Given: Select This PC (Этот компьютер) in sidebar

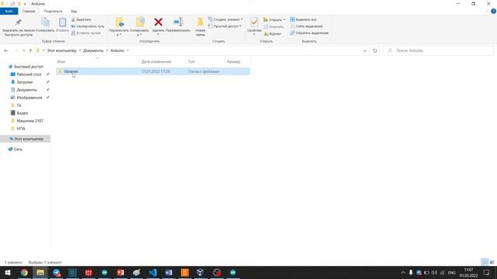Looking at the screenshot, I should [26, 139].
